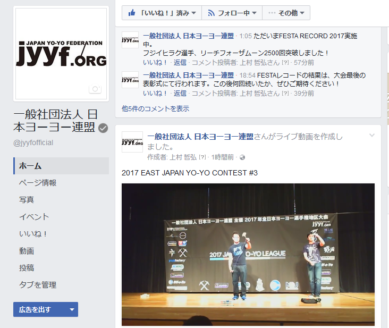Open dropdown arrow on 広告を出す button
389x328 pixels.
point(72,309)
